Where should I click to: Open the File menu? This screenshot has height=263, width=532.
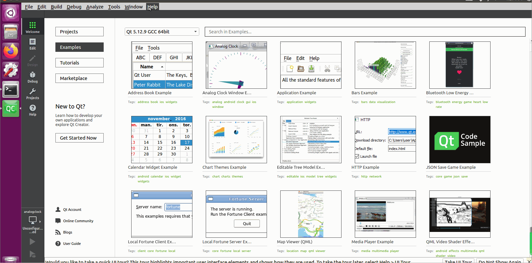click(29, 7)
